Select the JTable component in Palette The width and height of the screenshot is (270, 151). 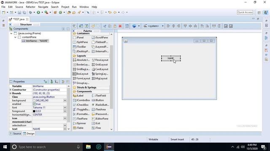pyautogui.click(x=78, y=128)
